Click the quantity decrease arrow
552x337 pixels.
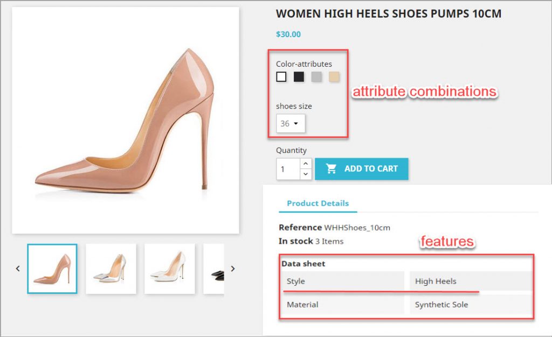[x=306, y=174]
